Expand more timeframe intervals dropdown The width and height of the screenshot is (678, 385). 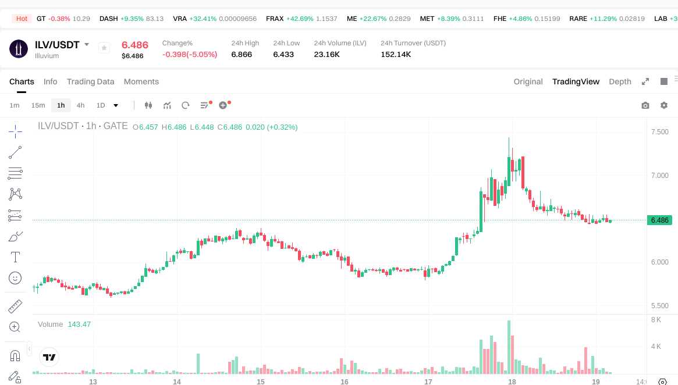[116, 105]
